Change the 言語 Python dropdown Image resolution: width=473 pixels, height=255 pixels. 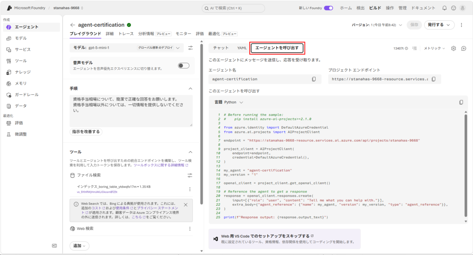pos(229,103)
